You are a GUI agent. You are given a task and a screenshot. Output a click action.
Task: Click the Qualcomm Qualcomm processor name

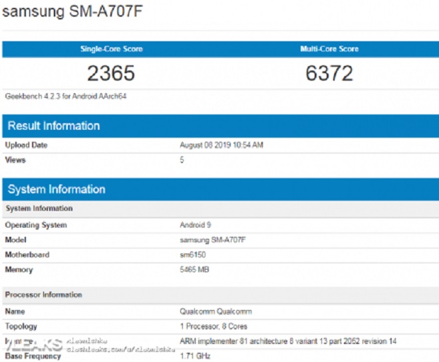(x=216, y=311)
